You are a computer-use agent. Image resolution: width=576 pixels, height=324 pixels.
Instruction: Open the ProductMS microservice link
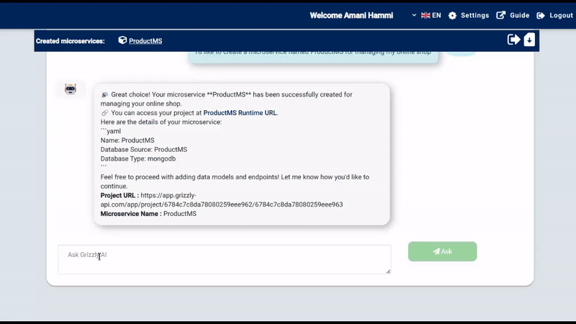pyautogui.click(x=145, y=41)
